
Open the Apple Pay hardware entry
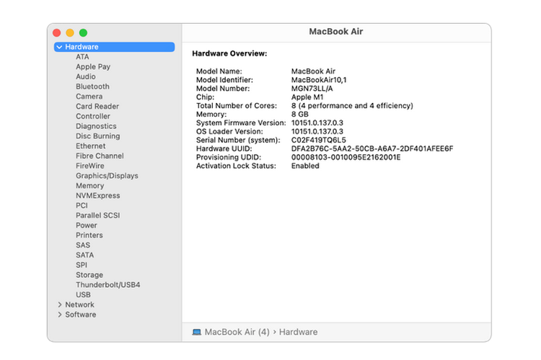pyautogui.click(x=92, y=67)
